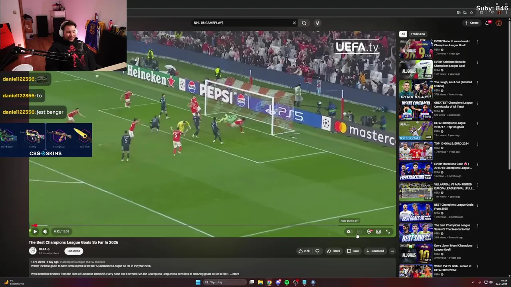Open the taskbar clock and date
This screenshot has width=511, height=287.
point(501,282)
